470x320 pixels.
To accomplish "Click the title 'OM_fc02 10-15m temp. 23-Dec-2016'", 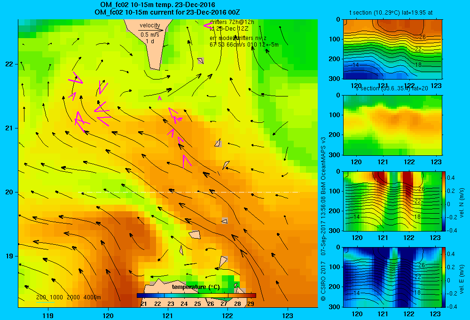I will click(x=157, y=5).
